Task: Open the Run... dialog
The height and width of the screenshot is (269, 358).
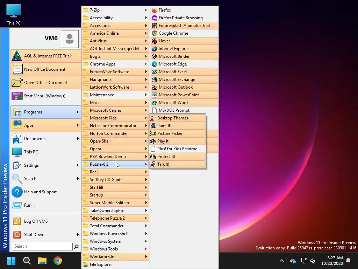Action: click(46, 205)
